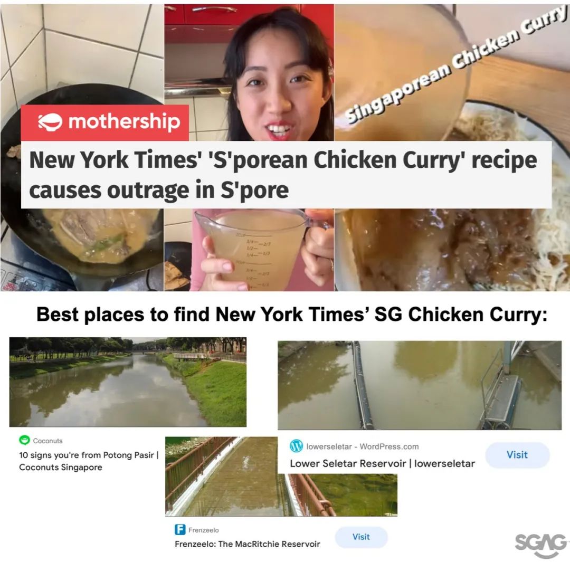Open '10 signs you're from Potong Pasir' link
570x571 pixels.
point(89,461)
